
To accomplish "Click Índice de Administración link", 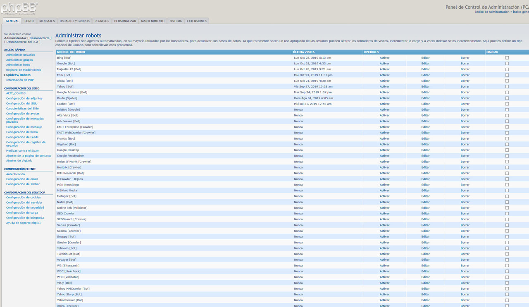I will 492,12.
